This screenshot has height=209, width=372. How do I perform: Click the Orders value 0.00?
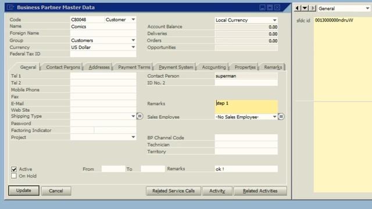[x=246, y=41]
